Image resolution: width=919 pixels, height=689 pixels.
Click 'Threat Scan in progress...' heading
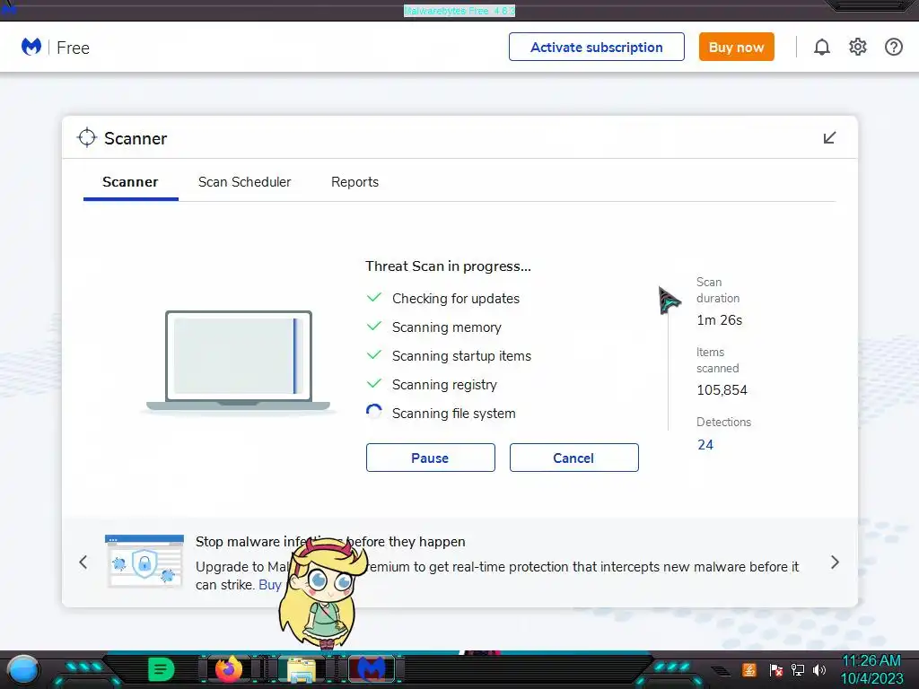pyautogui.click(x=449, y=266)
